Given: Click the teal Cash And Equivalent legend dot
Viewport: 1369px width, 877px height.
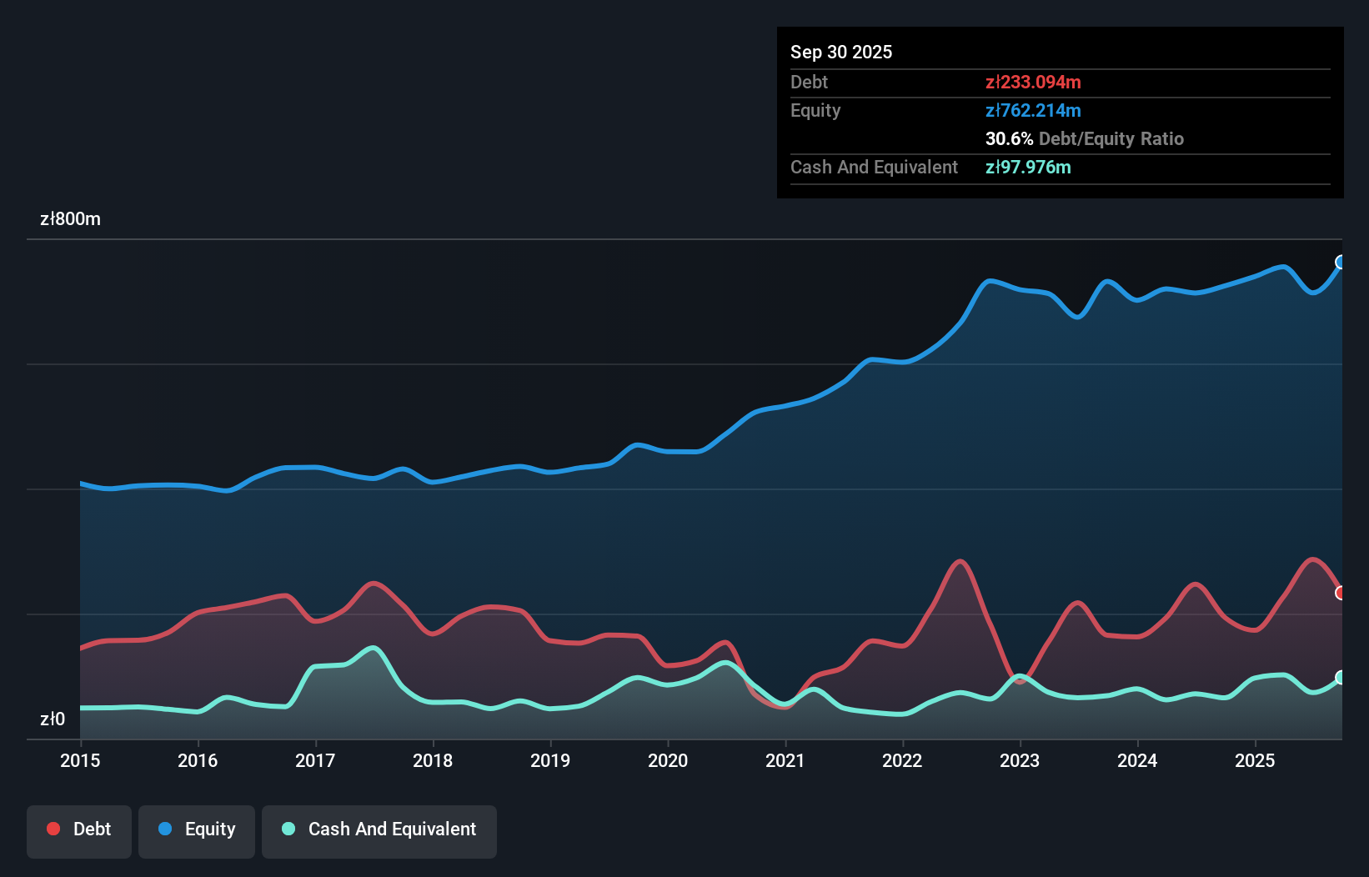Looking at the screenshot, I should (x=288, y=829).
